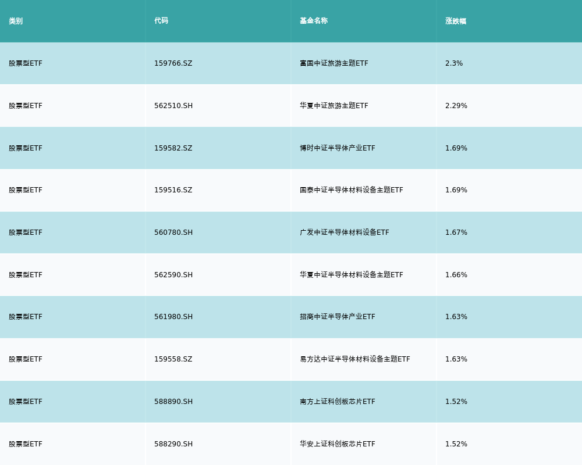Click fund name 华夏中证旅游主题ETF
Viewport: 582px width, 465px height.
tap(334, 106)
